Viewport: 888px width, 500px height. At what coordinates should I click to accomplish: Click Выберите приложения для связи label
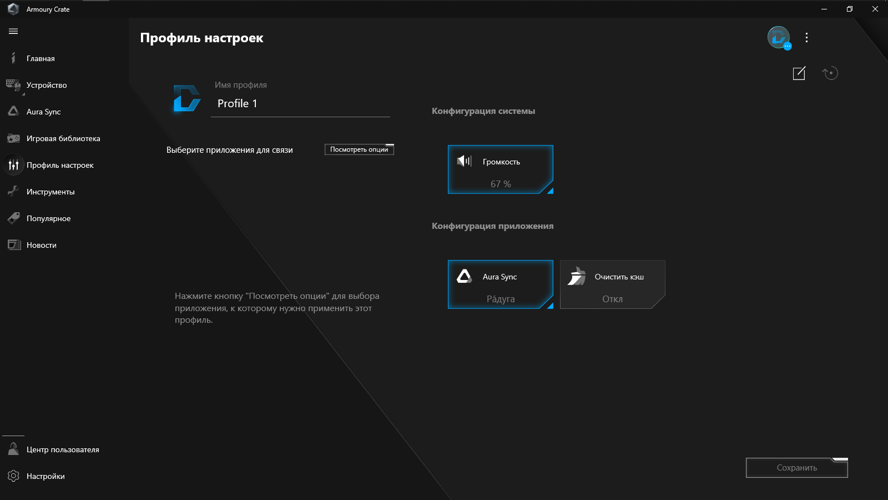coord(230,150)
